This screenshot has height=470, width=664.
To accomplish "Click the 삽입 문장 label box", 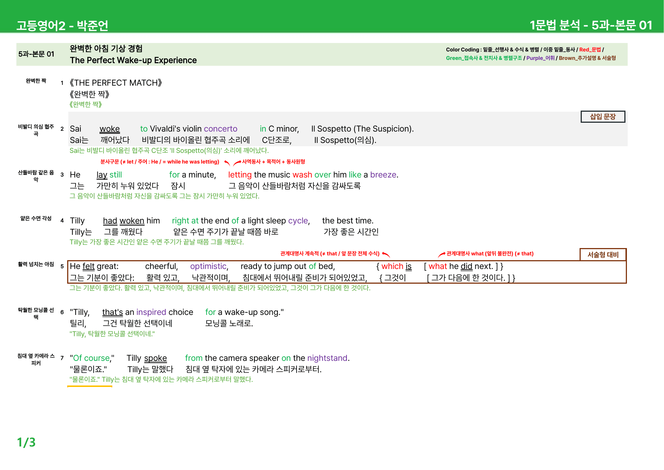I will pos(603,117).
